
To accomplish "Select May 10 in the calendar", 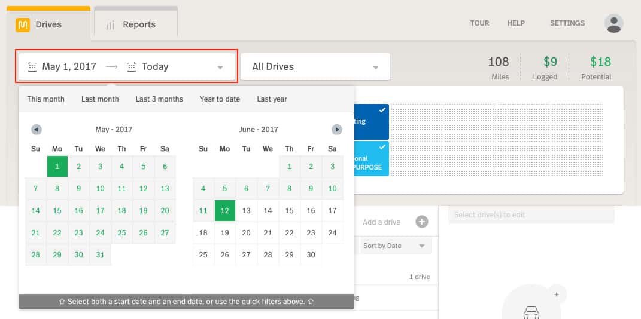I will [100, 189].
